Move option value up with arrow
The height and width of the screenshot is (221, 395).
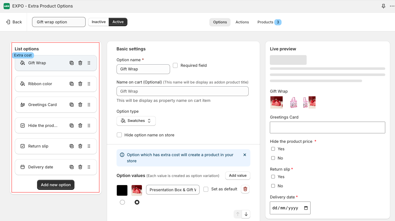point(238,214)
